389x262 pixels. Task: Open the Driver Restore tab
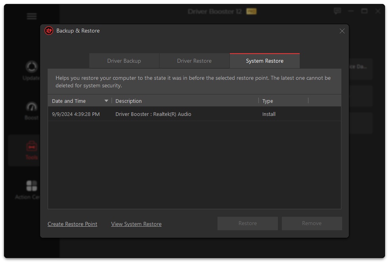[x=194, y=61]
